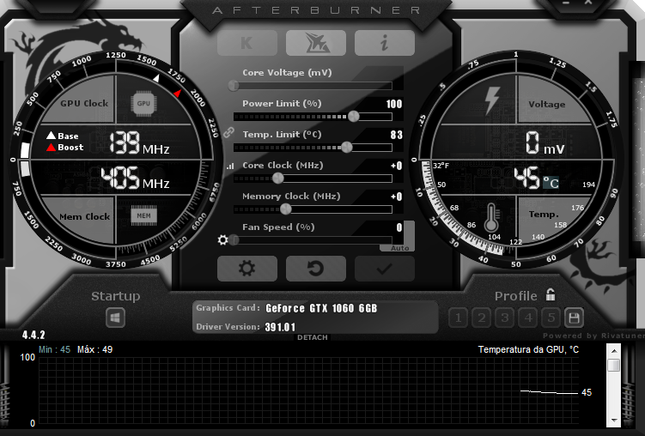Click Temperatura da GPU graph title
The width and height of the screenshot is (645, 436).
528,349
